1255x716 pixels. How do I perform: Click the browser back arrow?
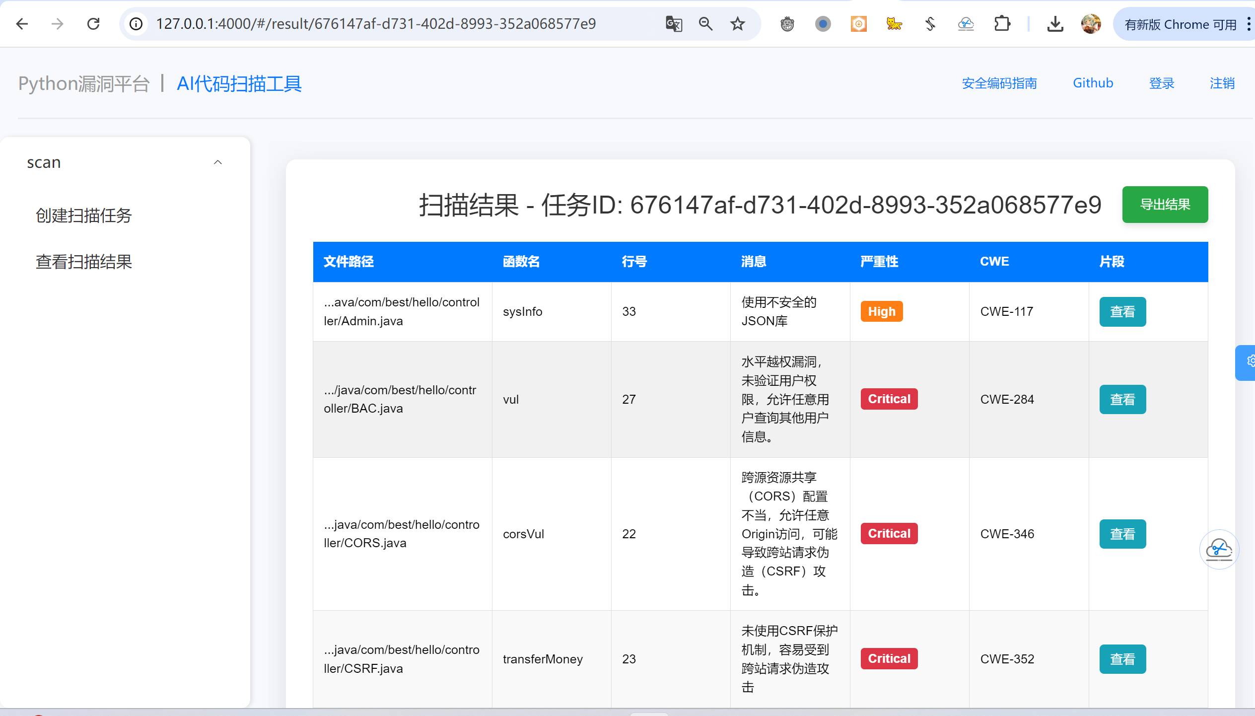pyautogui.click(x=22, y=24)
